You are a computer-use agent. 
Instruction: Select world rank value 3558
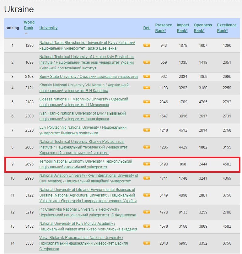tap(29, 243)
